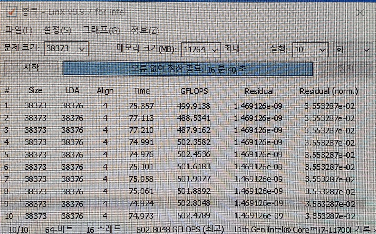Viewport: 376px width, 234px height.
Task: Select result row 2 with 488.5341 GFLOPS
Action: (x=193, y=118)
